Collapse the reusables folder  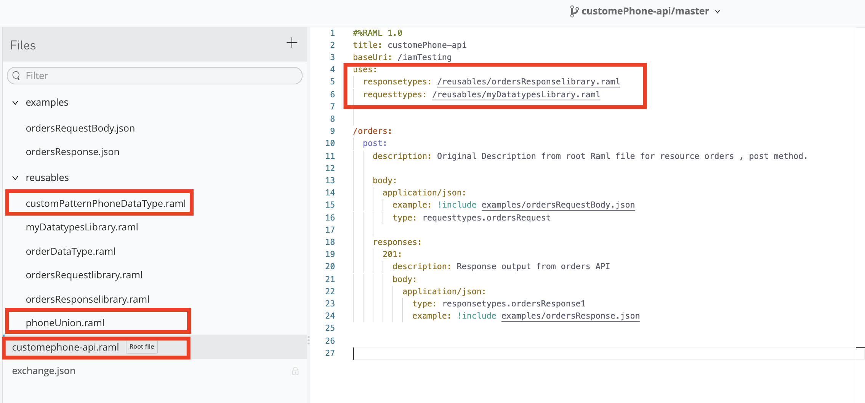click(x=15, y=178)
